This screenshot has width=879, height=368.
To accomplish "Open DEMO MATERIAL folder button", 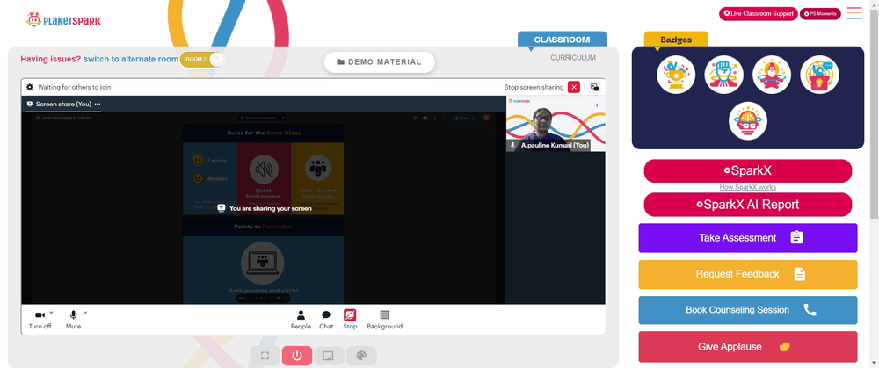I will 380,62.
